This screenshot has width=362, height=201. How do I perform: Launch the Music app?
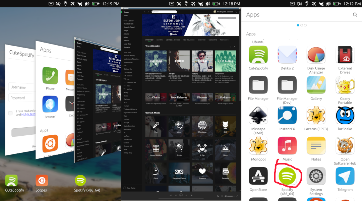pyautogui.click(x=287, y=146)
